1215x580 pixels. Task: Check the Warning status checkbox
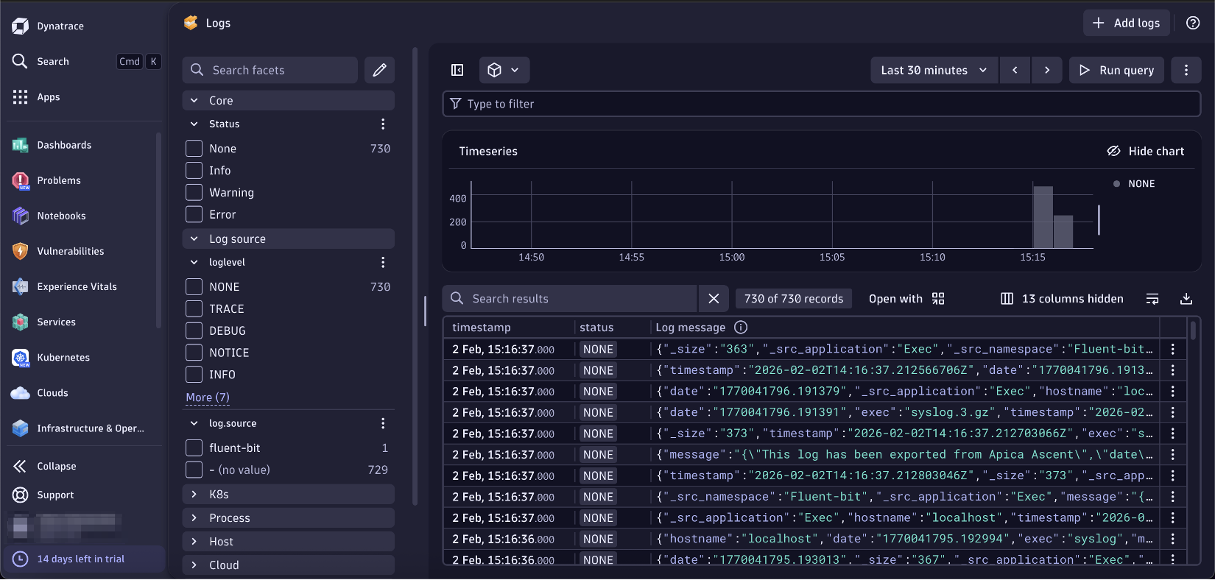click(194, 193)
